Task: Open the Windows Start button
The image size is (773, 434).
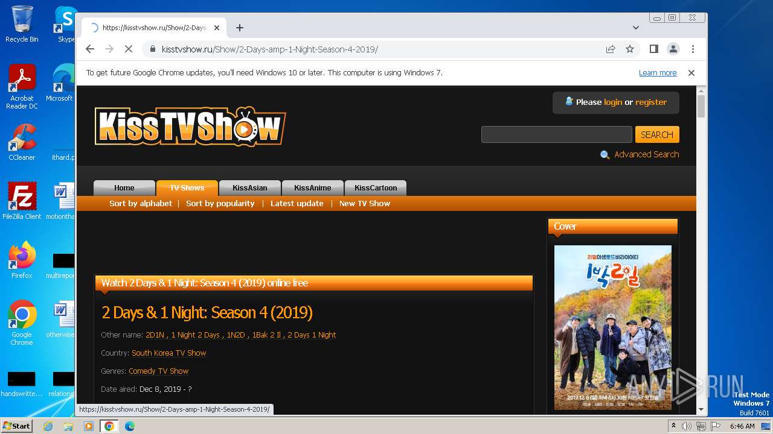Action: click(17, 426)
